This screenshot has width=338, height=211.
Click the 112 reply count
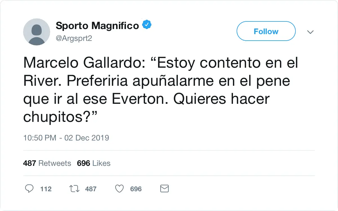[x=46, y=189]
